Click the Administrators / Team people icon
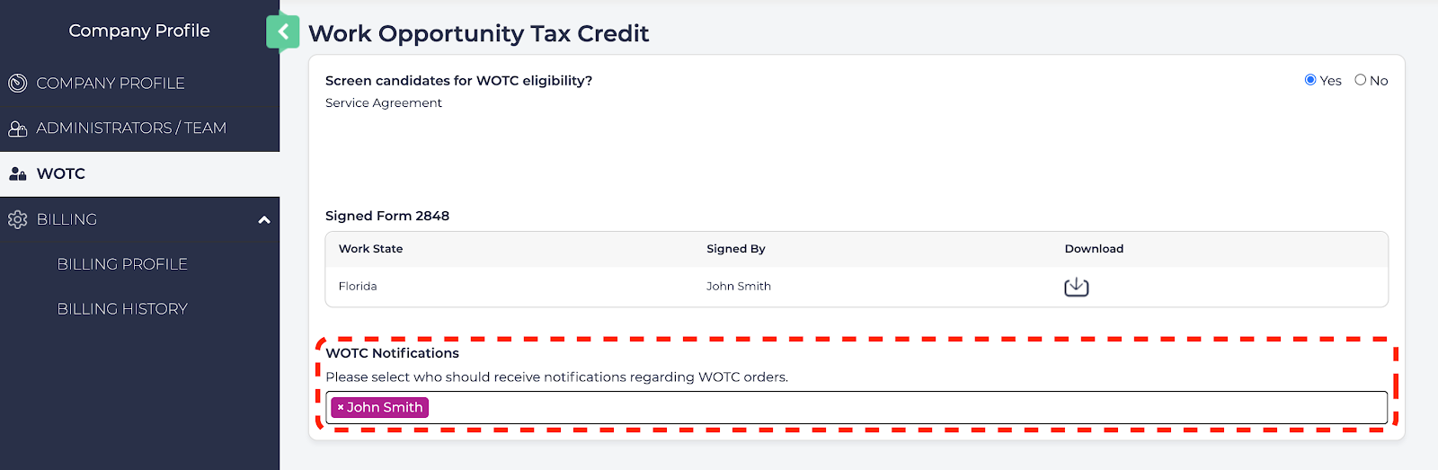The height and width of the screenshot is (470, 1438). click(18, 129)
